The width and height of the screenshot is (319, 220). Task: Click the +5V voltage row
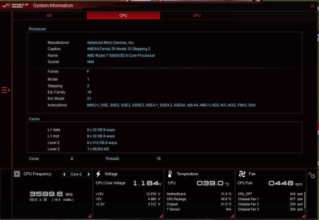[128, 199]
